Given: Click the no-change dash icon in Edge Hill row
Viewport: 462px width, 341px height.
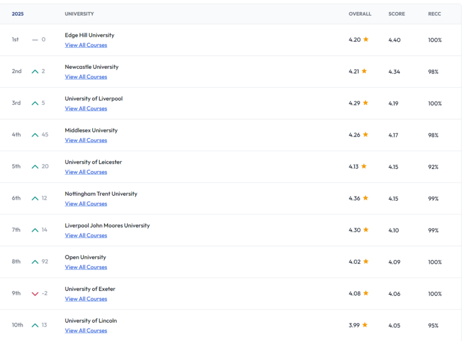Looking at the screenshot, I should [35, 40].
